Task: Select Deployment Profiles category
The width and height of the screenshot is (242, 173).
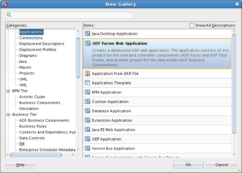Action: [38, 50]
